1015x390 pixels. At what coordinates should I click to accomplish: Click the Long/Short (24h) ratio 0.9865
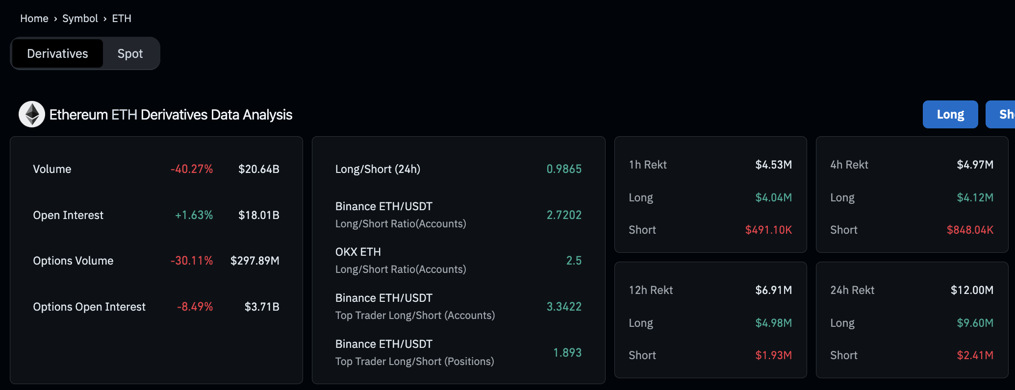pyautogui.click(x=564, y=169)
